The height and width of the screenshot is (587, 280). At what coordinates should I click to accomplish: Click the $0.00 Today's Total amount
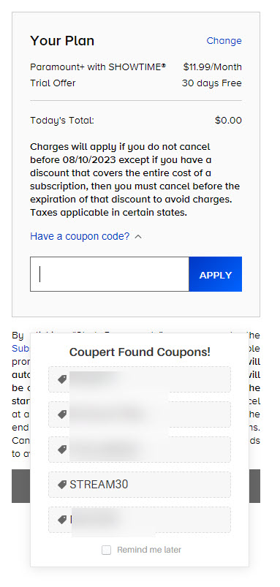click(x=228, y=121)
